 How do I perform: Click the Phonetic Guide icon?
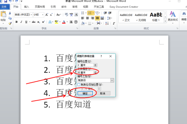pyautogui.click(x=71, y=15)
